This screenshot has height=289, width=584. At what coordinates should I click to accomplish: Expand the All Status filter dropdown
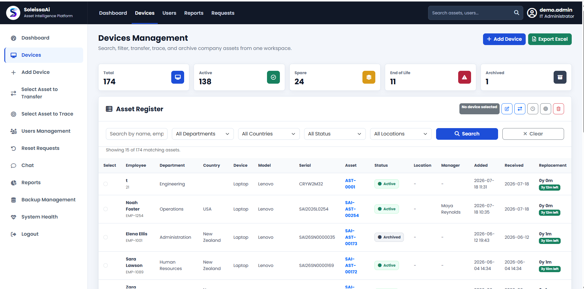pos(335,134)
